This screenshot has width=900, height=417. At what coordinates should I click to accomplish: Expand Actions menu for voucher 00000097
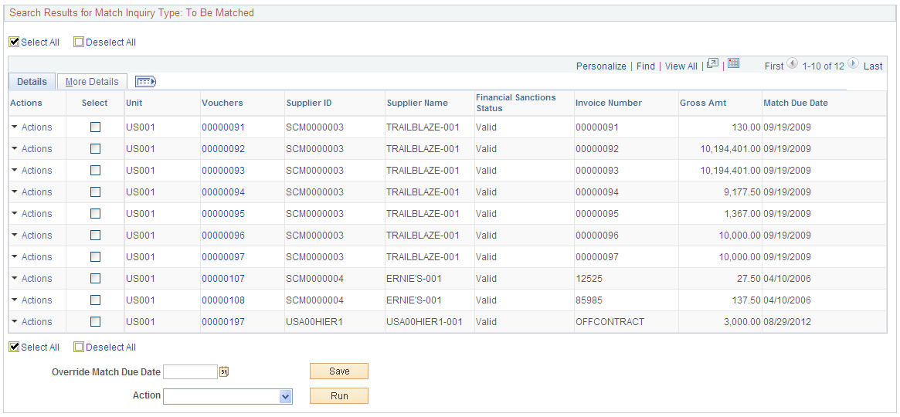(x=32, y=257)
